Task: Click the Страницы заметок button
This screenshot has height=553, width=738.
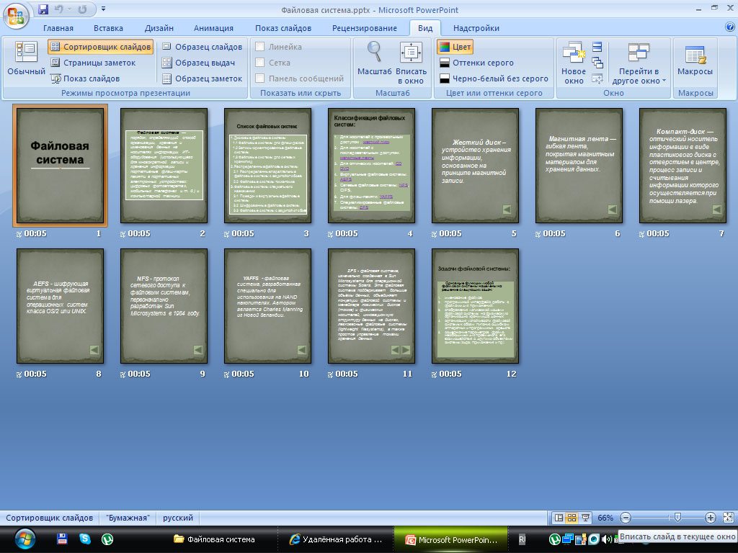Action: pyautogui.click(x=93, y=63)
